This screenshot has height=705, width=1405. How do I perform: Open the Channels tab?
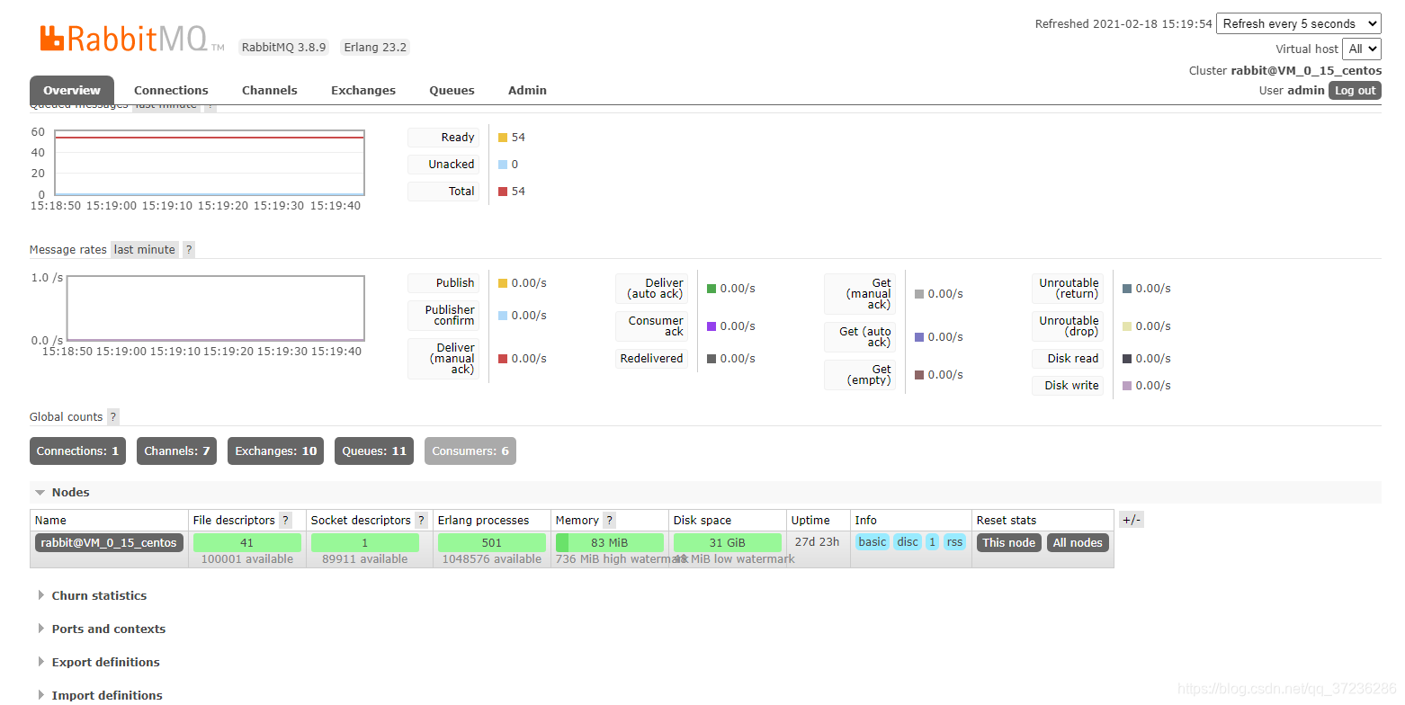[270, 91]
